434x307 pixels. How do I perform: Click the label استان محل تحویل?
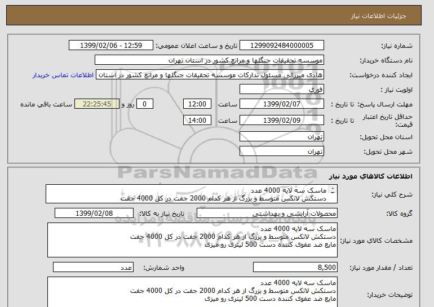386,137
